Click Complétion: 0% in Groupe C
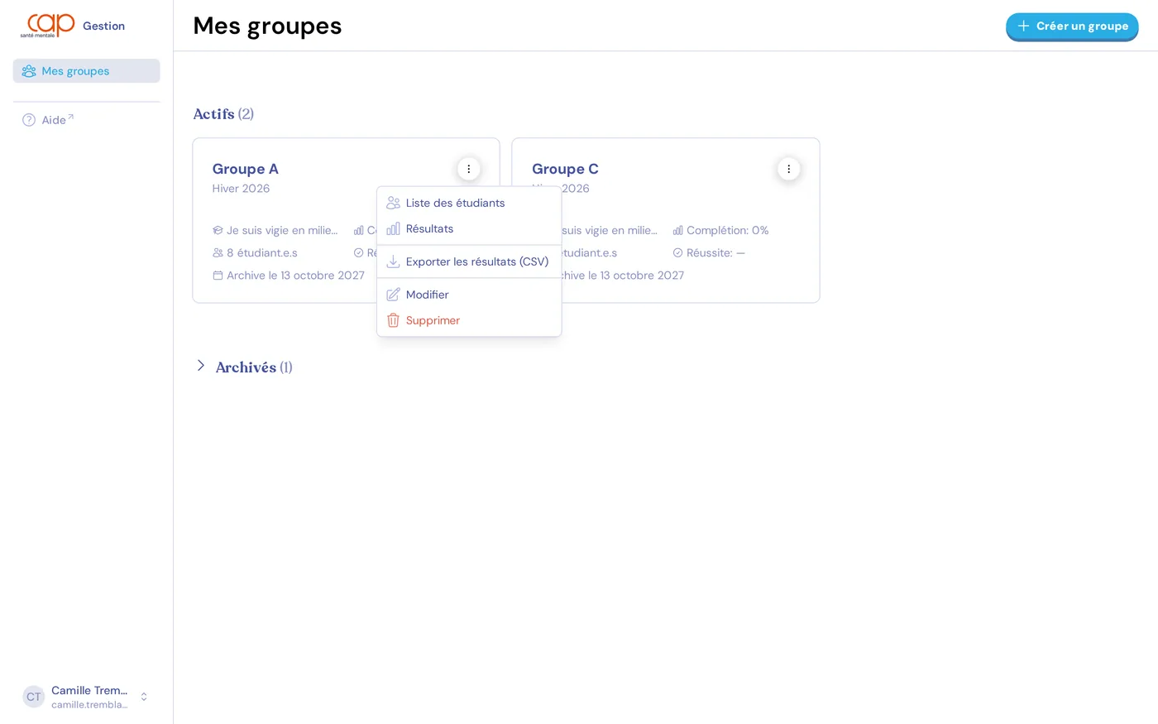 727,231
